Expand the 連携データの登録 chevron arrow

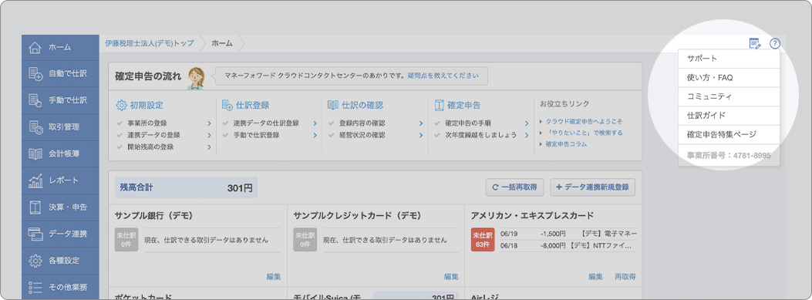click(209, 135)
